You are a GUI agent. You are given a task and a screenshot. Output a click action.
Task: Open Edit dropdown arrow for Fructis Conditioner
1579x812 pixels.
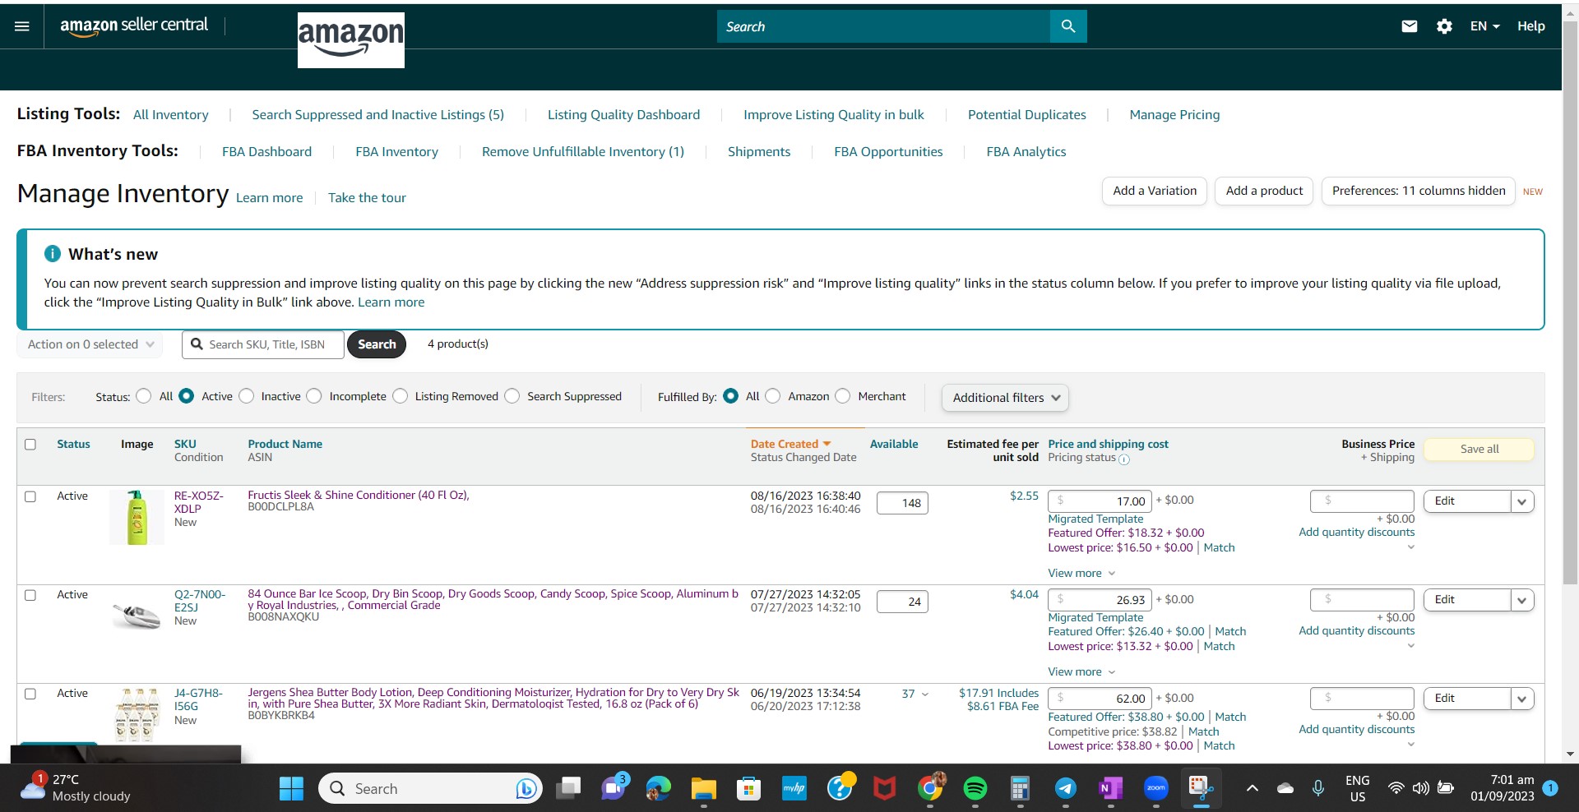tap(1522, 501)
